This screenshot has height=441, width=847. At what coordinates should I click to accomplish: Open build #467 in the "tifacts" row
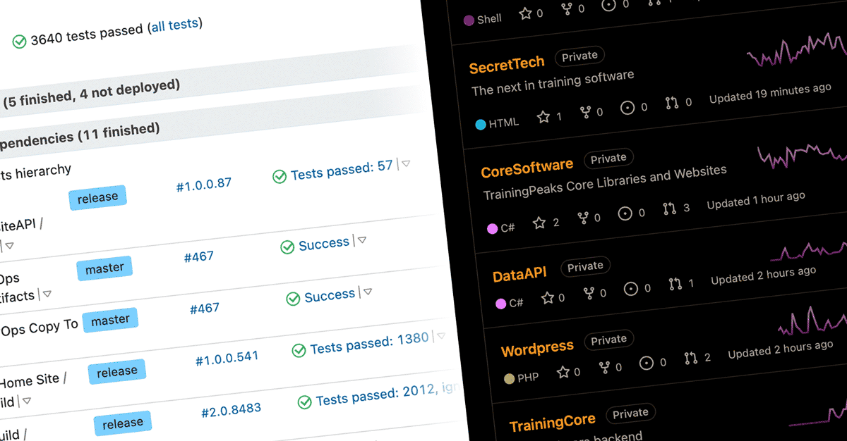point(198,256)
